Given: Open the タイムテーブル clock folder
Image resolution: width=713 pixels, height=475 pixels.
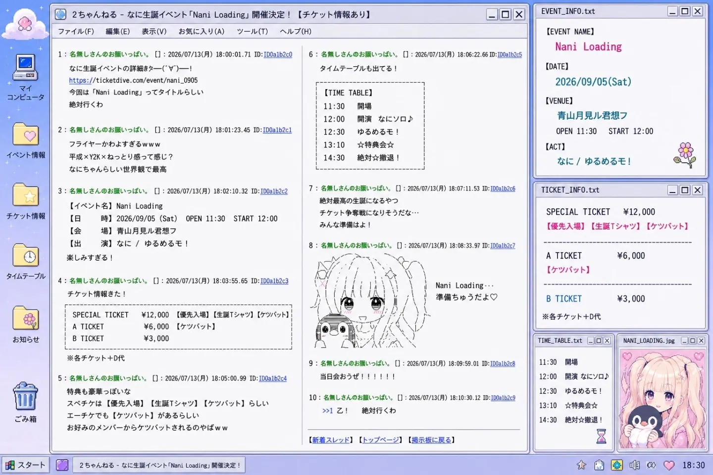Looking at the screenshot, I should (26, 262).
